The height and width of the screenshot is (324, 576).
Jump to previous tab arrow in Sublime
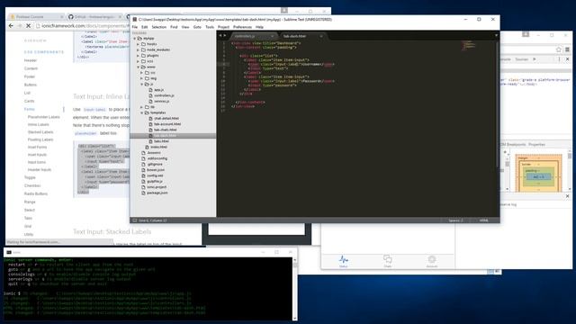220,36
